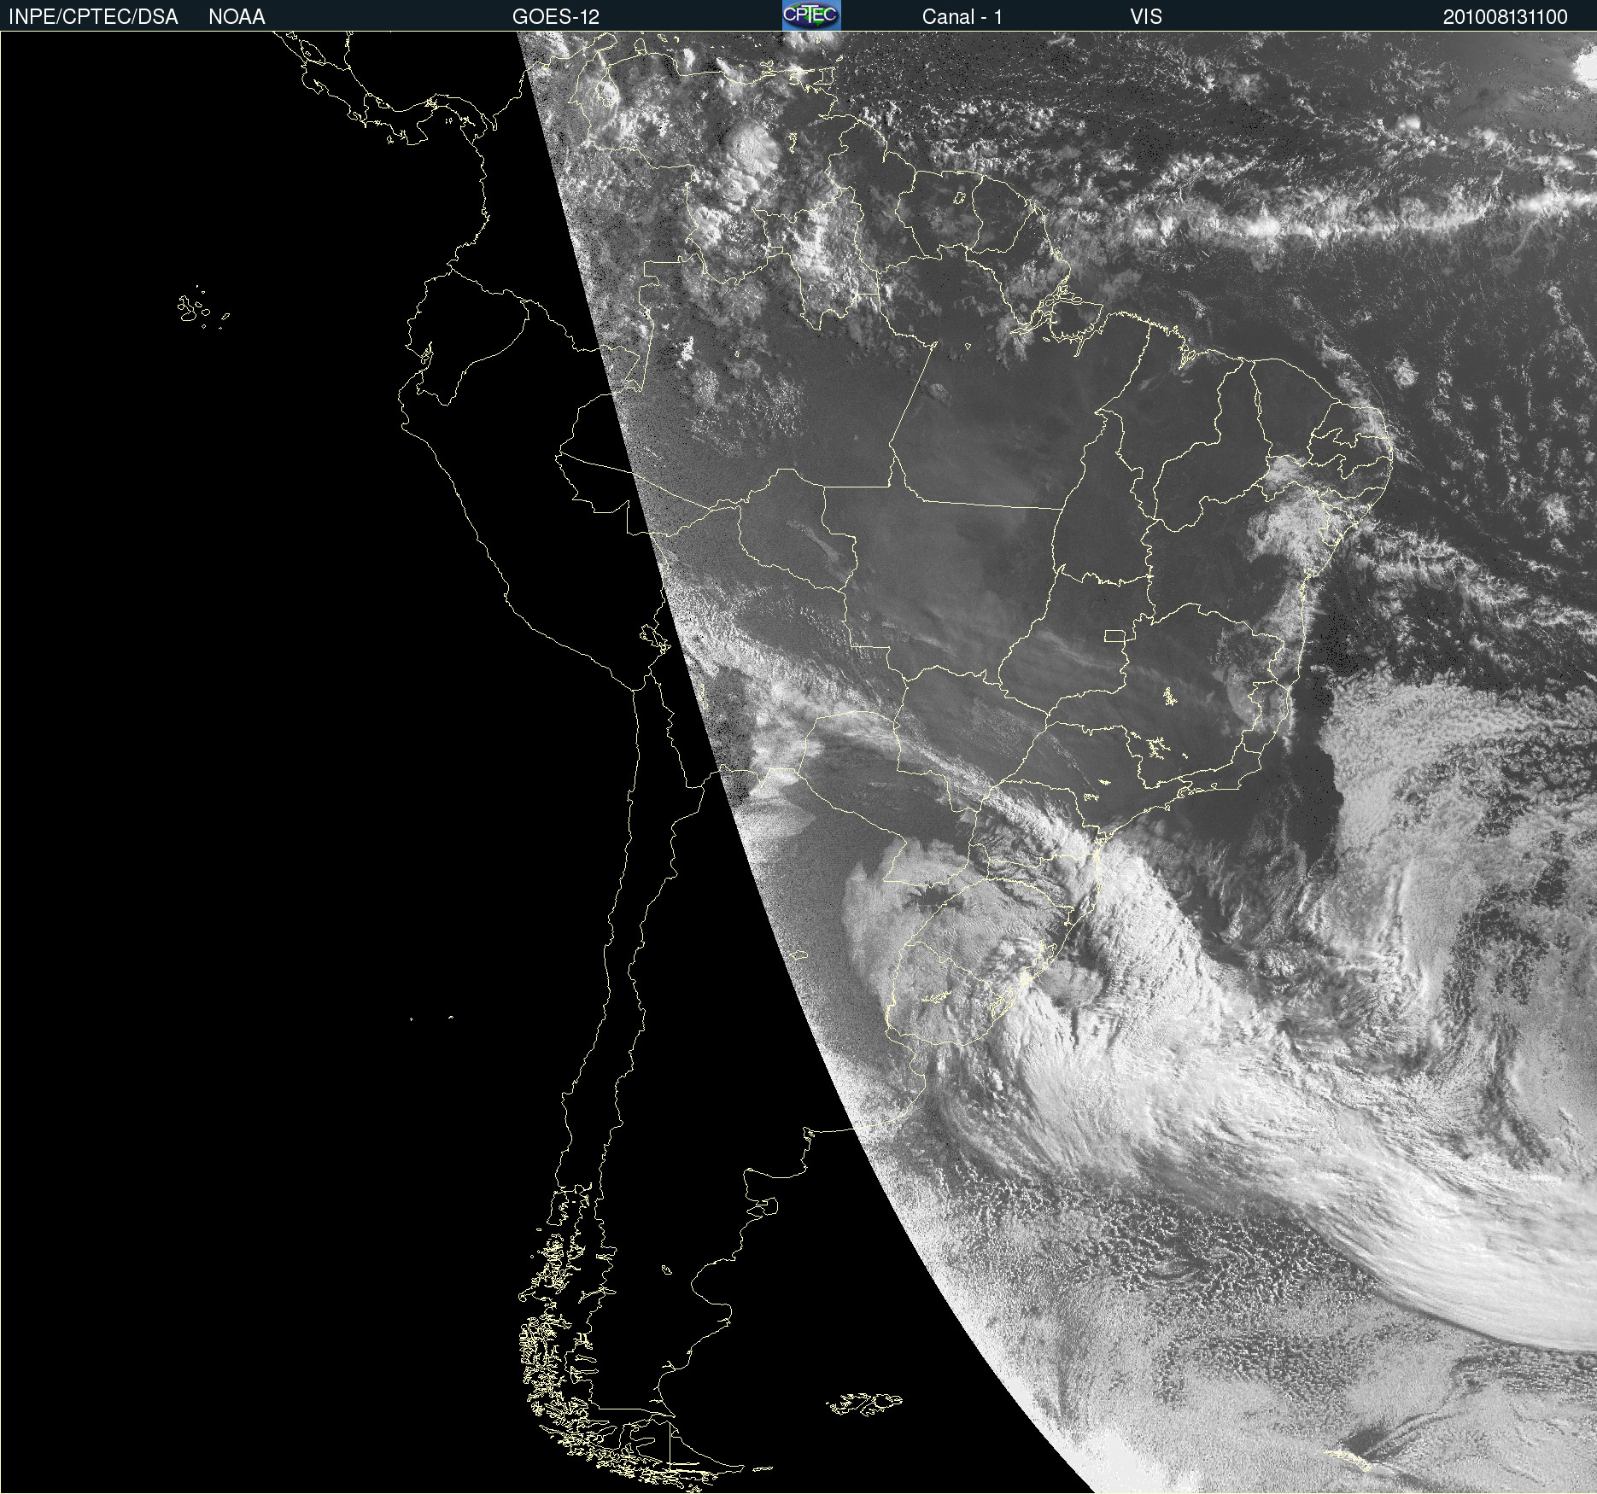Click the NOAA label in the header
Image resolution: width=1597 pixels, height=1494 pixels.
[237, 17]
